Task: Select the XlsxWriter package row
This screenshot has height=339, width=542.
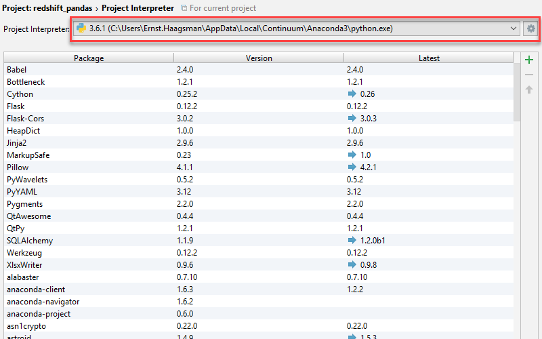Action: pyautogui.click(x=259, y=264)
